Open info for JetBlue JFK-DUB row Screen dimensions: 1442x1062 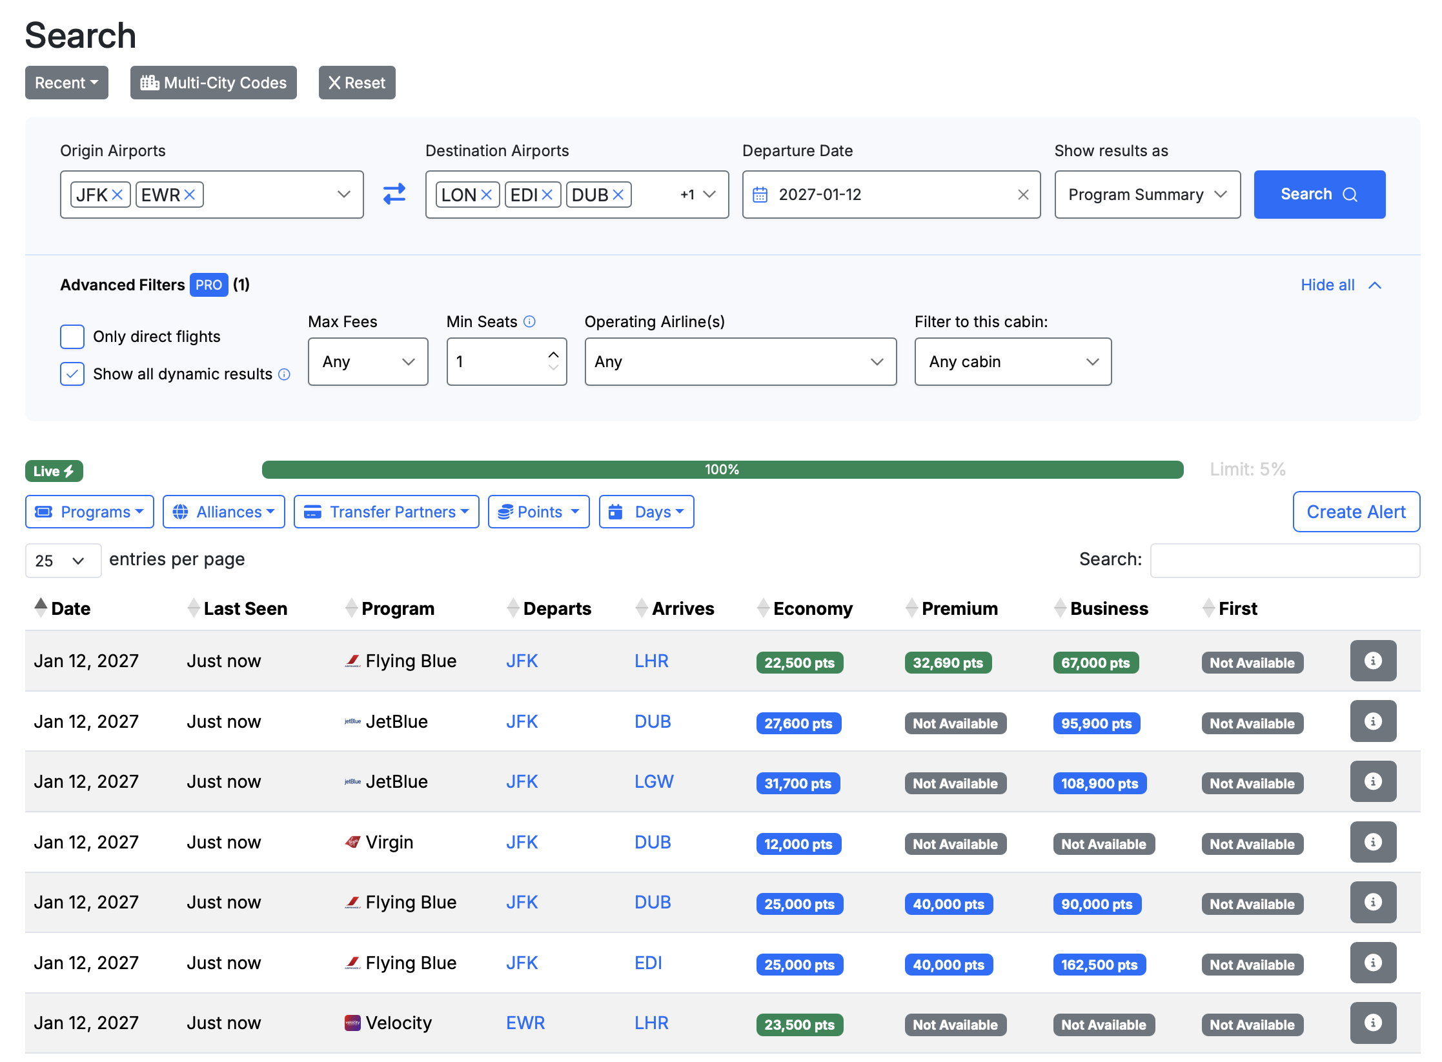(1373, 721)
